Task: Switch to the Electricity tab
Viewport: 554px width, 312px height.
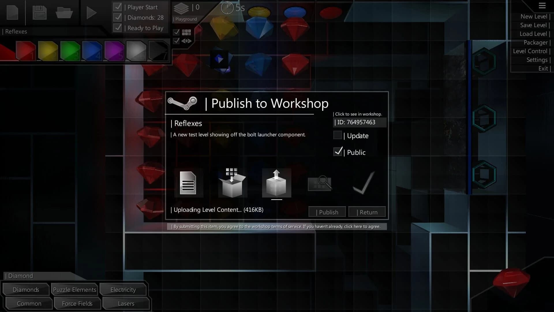Action: pyautogui.click(x=123, y=289)
